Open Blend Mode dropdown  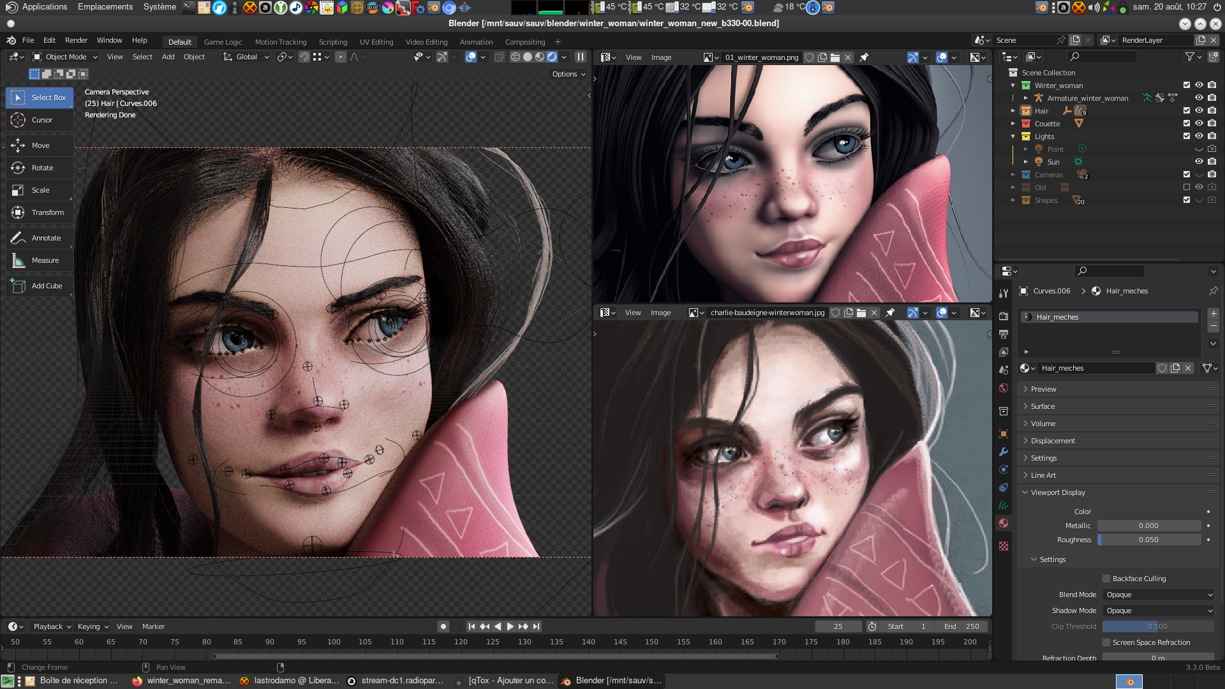pos(1159,595)
